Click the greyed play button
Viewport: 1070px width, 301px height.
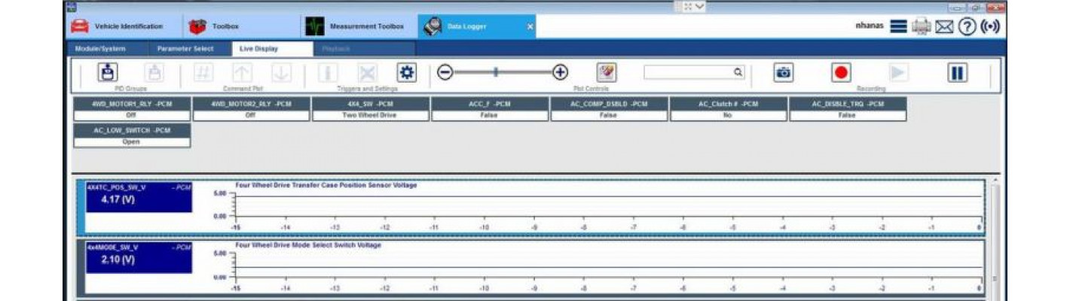[898, 72]
